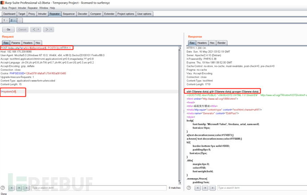Click the request pane scrollbar down arrow

(180, 183)
